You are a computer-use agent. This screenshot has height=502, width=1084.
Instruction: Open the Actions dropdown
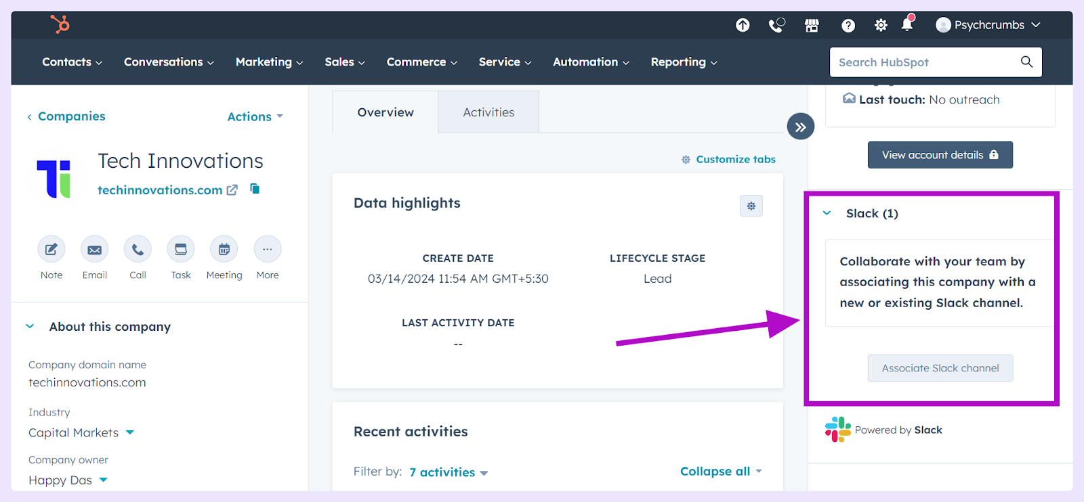255,116
